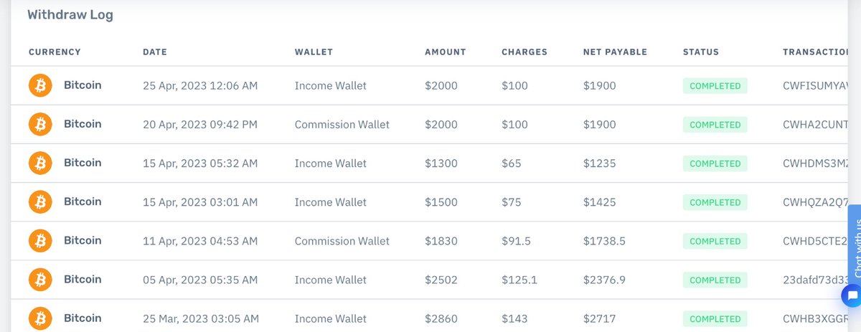The height and width of the screenshot is (332, 861).
Task: Click Bitcoin icon in 15 Apr 05:32 AM row
Action: coord(41,163)
